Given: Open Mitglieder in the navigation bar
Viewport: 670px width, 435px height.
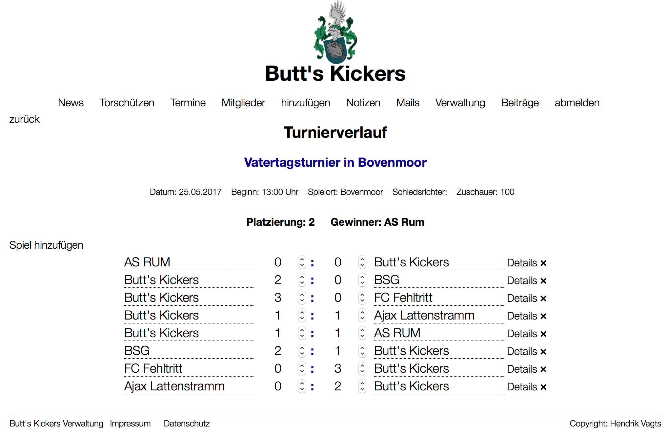Looking at the screenshot, I should (x=243, y=103).
